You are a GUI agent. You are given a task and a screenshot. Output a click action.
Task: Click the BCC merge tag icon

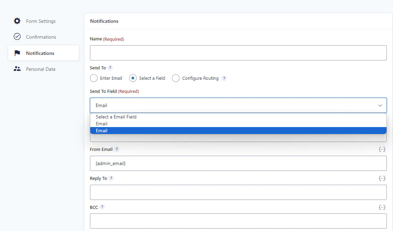pos(382,208)
